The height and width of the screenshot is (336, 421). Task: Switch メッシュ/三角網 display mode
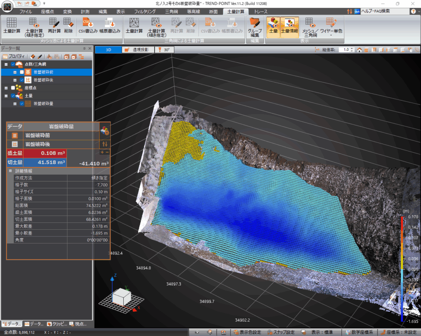(310, 27)
